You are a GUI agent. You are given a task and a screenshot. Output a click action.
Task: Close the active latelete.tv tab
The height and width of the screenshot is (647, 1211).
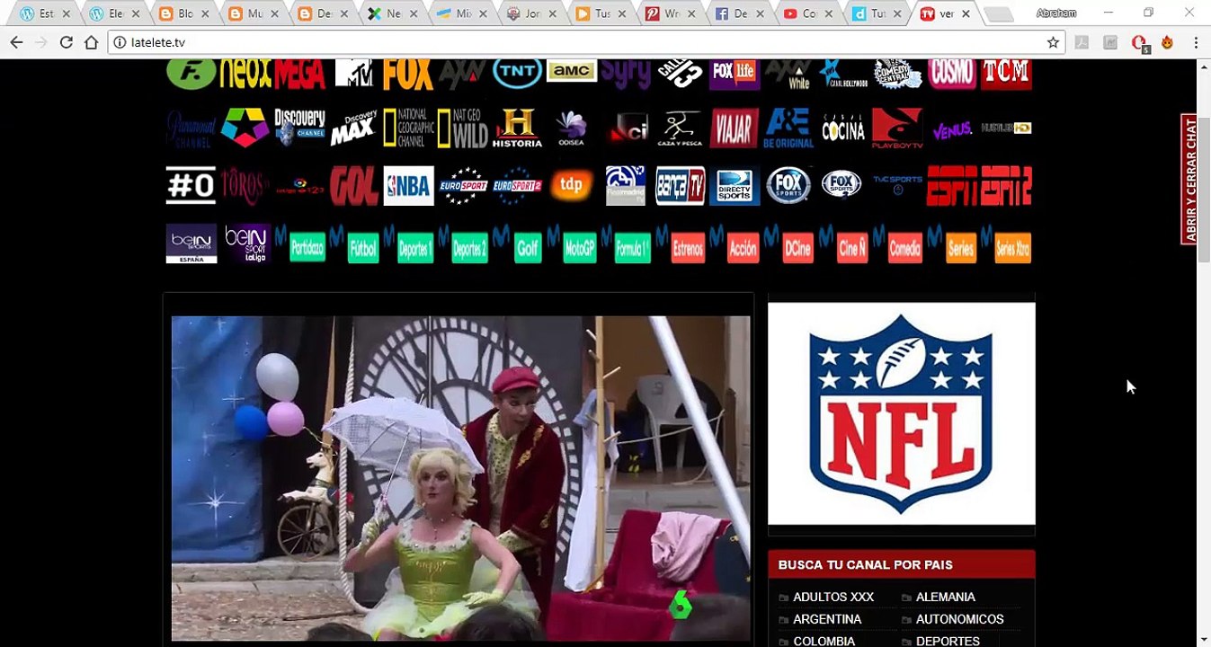(966, 13)
